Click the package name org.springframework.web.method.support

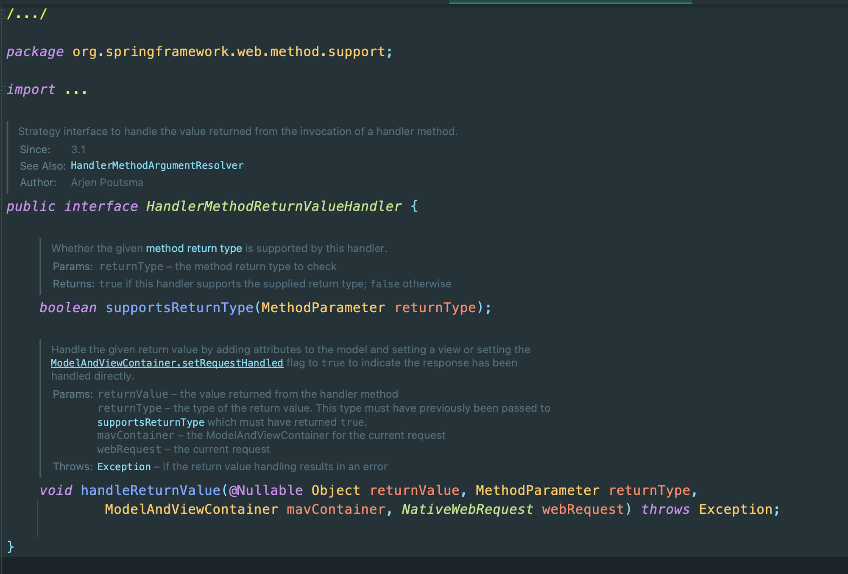click(229, 52)
